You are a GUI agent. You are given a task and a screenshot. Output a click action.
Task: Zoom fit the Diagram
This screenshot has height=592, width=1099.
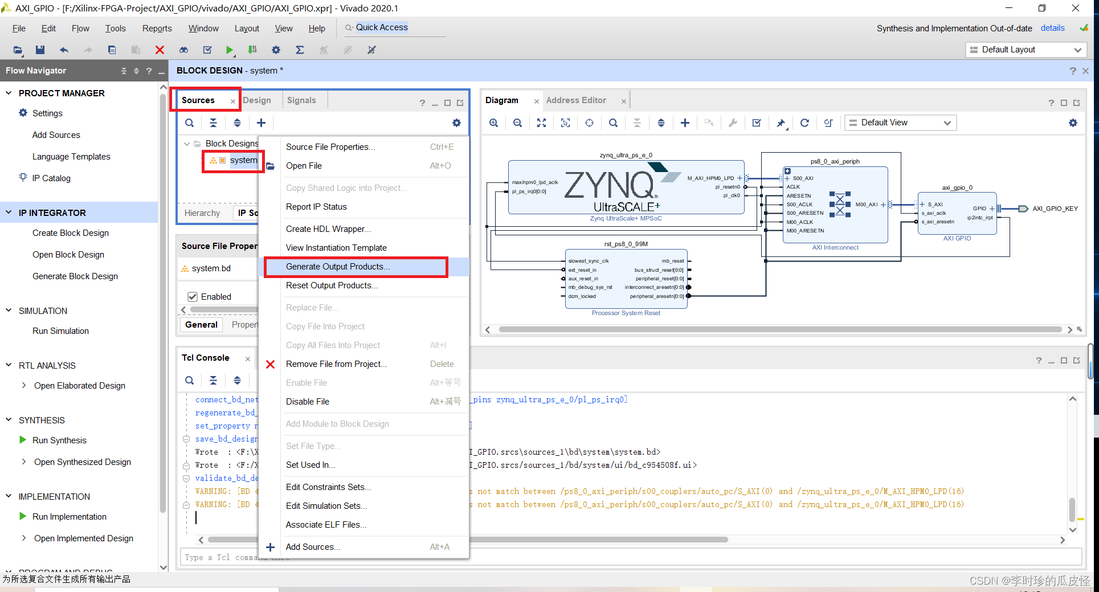point(541,123)
